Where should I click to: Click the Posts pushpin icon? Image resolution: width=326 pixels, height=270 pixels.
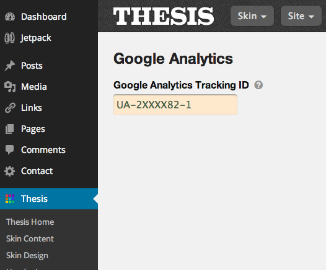[10, 66]
